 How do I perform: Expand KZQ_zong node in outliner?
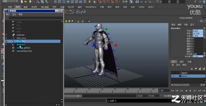tap(6, 38)
